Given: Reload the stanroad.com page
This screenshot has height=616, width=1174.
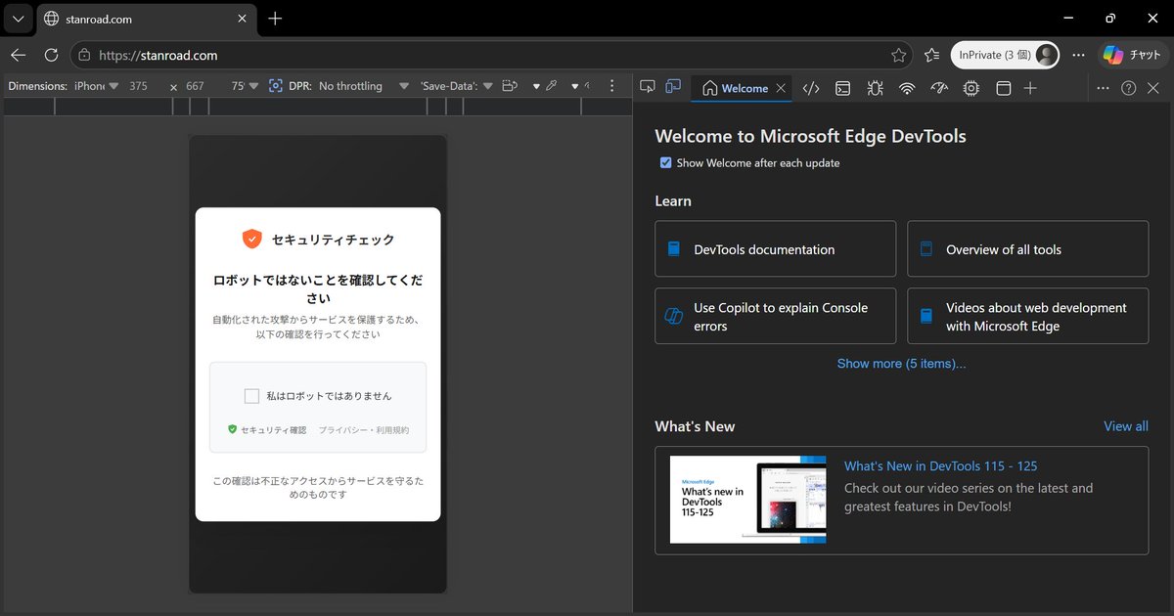Looking at the screenshot, I should 51,55.
